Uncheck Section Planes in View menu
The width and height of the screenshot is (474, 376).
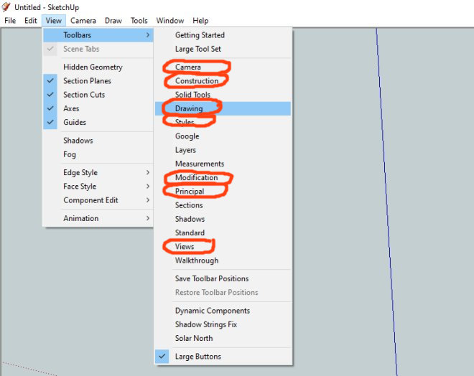click(98, 81)
